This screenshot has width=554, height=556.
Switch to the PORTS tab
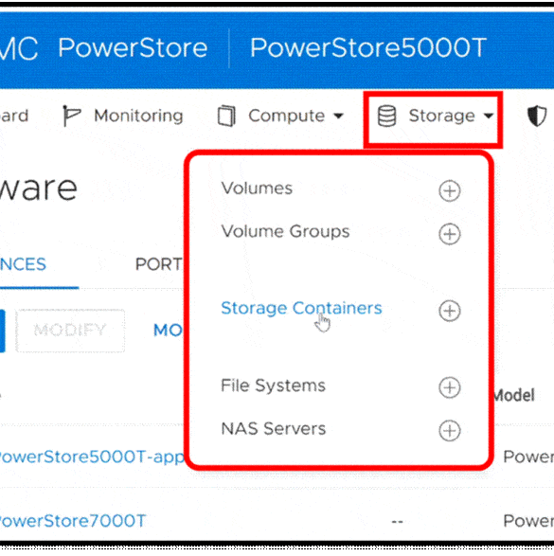click(x=159, y=264)
